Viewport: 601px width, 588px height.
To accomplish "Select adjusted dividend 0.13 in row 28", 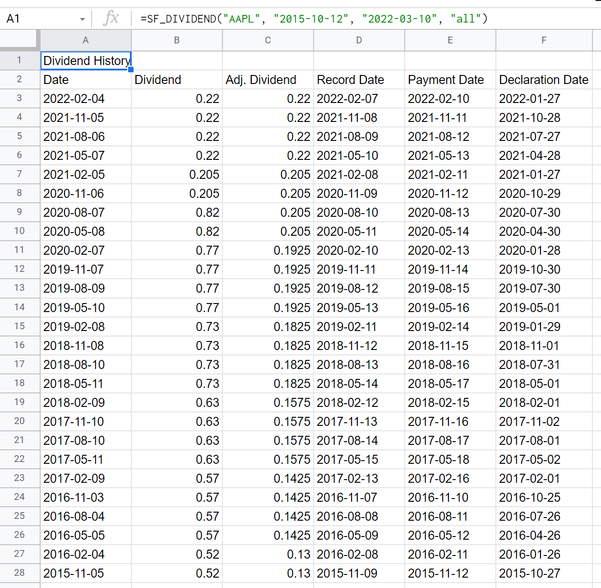I will tap(268, 573).
